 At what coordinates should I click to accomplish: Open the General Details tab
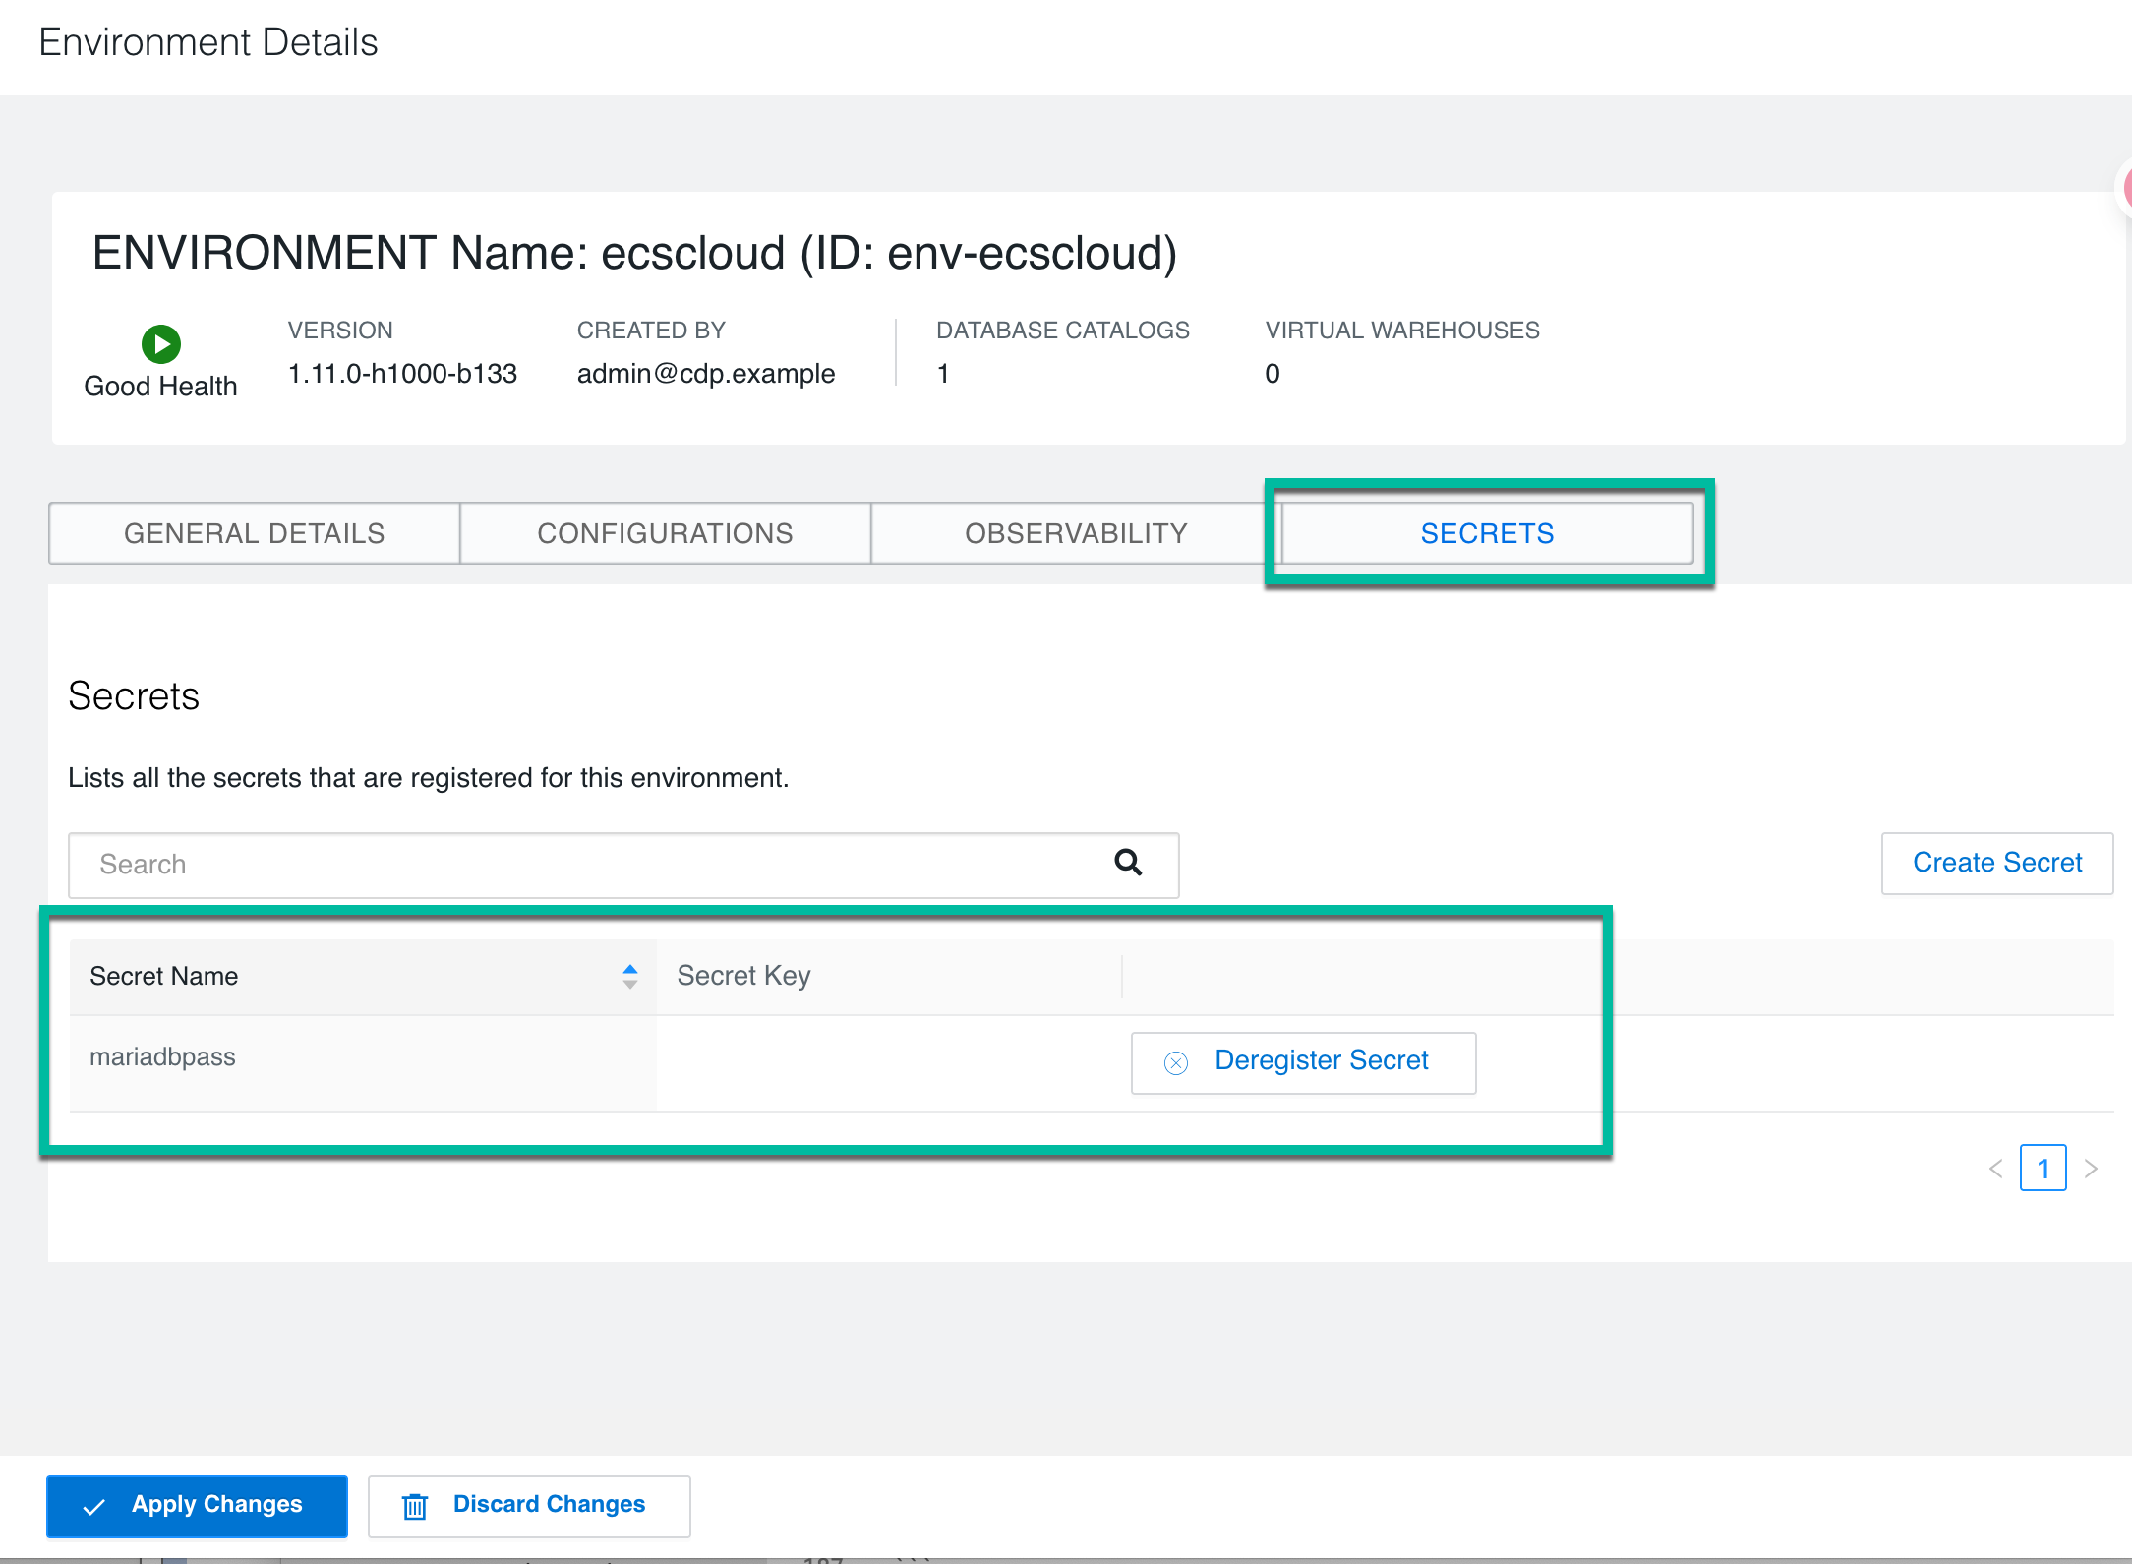(255, 533)
